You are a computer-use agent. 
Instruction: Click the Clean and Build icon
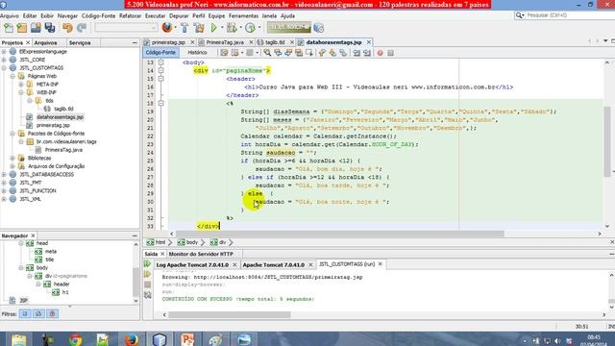click(199, 28)
